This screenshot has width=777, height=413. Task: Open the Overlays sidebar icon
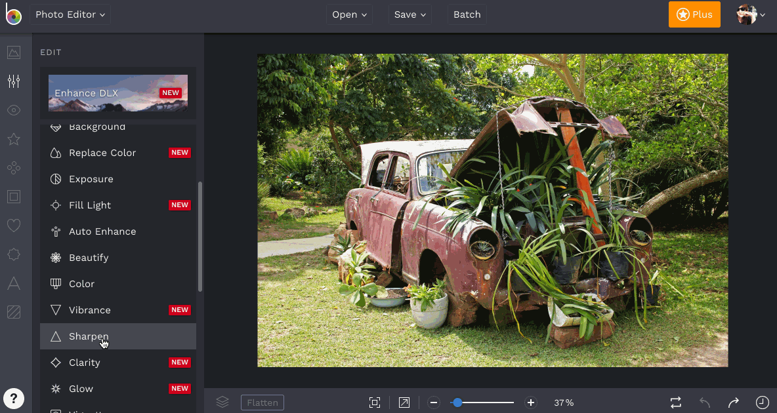tap(14, 254)
